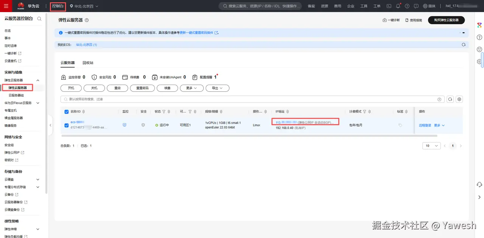Click the refresh icon next to the search box
The image size is (484, 238).
point(450,99)
